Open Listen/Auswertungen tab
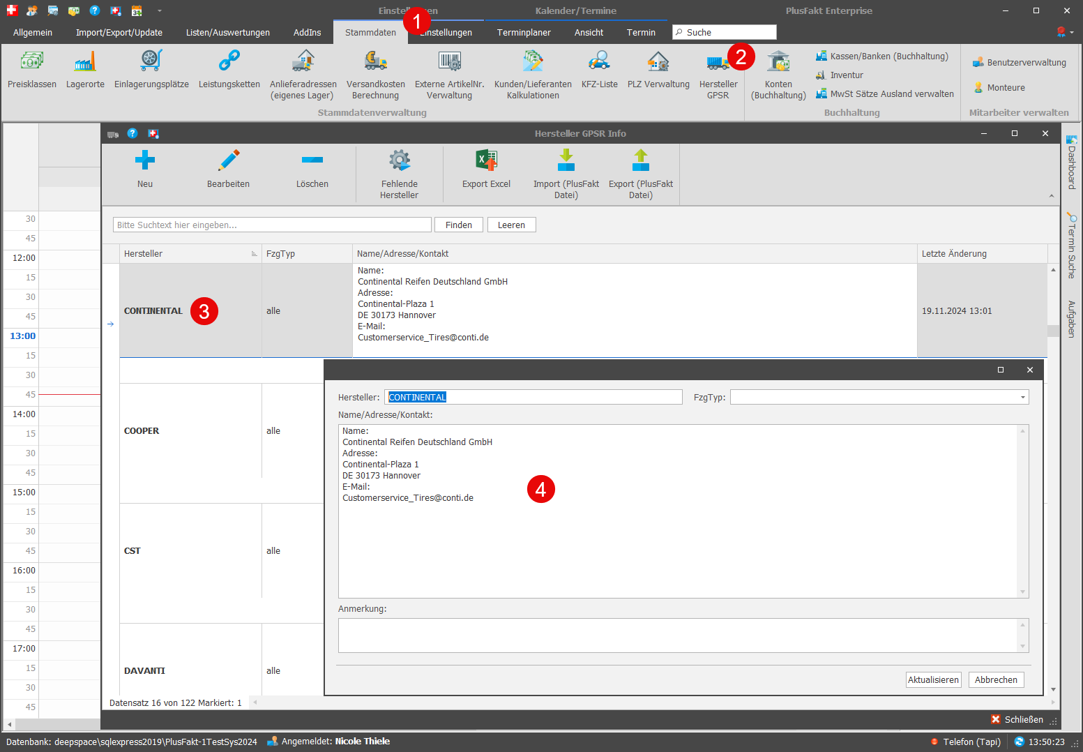Screen dimensions: 1083x752 coord(228,32)
